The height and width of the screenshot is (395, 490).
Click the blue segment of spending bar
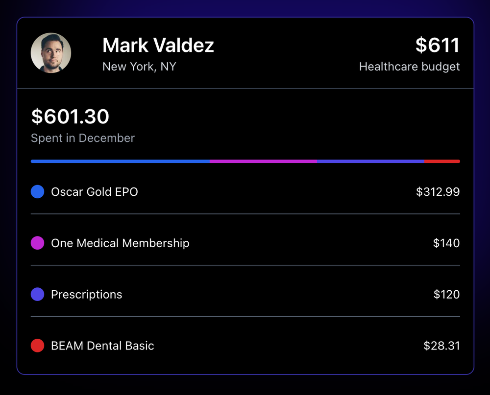click(121, 162)
